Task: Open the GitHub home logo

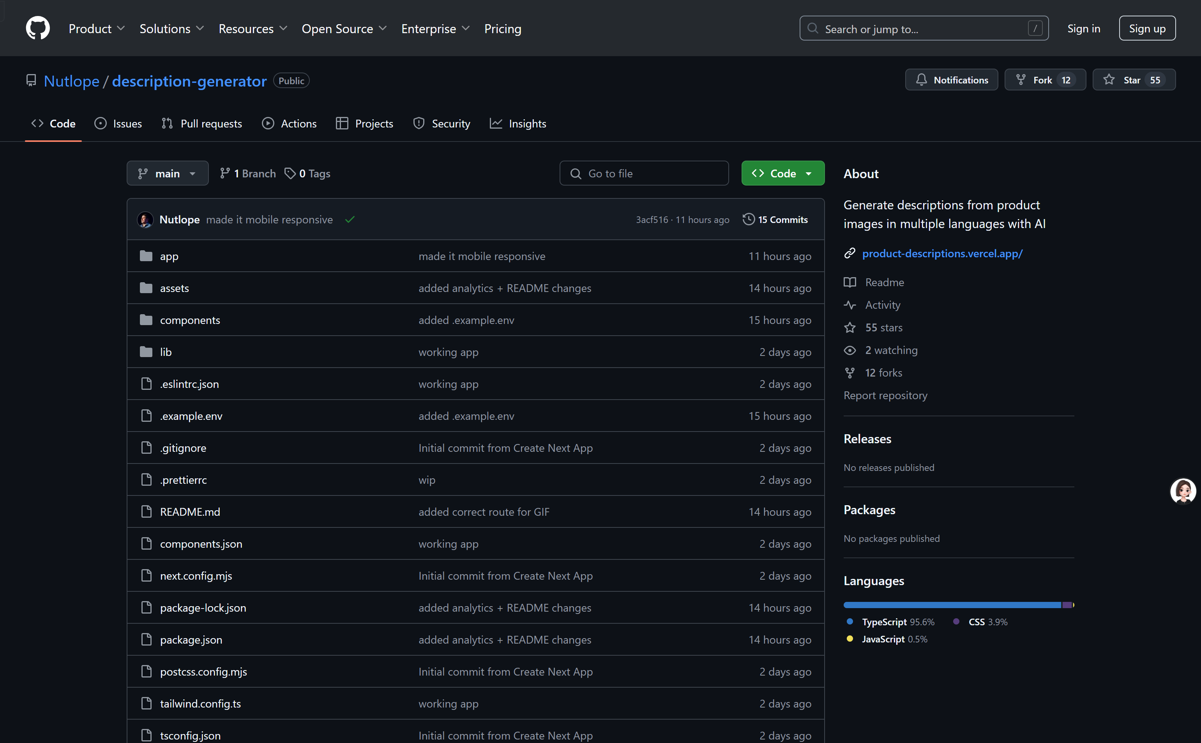Action: click(x=38, y=28)
